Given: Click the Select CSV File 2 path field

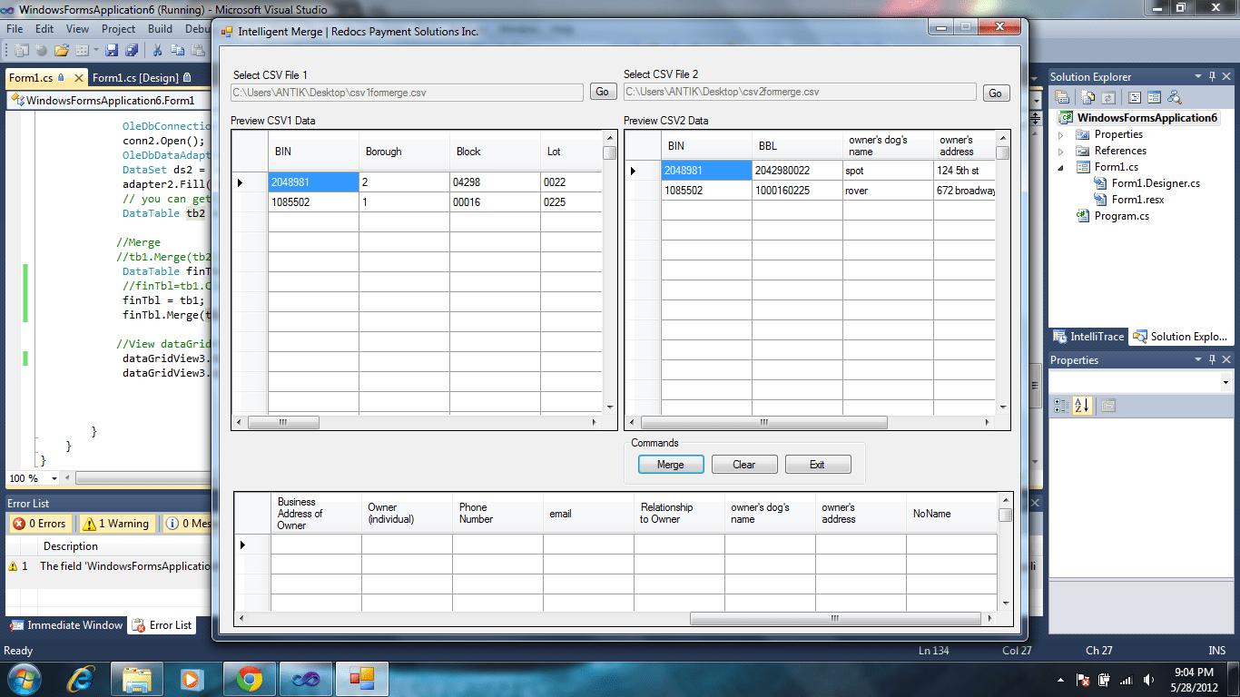Looking at the screenshot, I should tap(797, 92).
